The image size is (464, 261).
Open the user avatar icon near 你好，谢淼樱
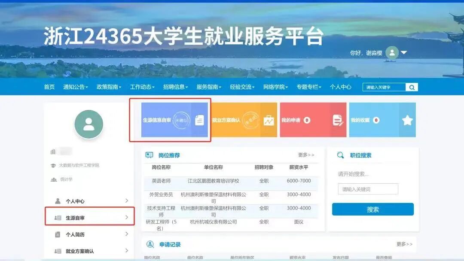[392, 52]
